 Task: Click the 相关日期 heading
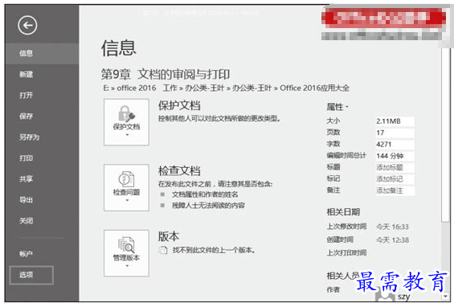tap(343, 212)
